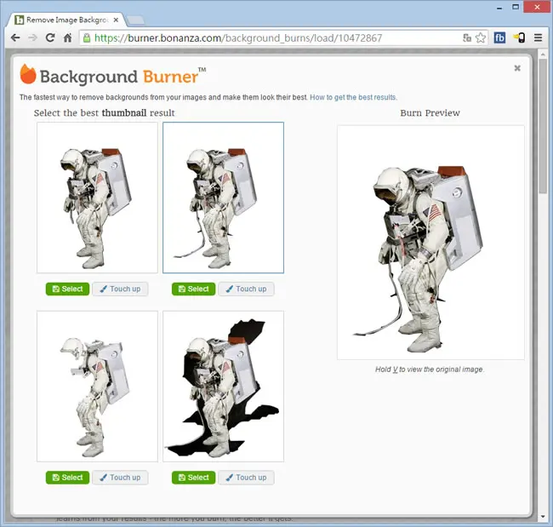Choose the first astronaut thumbnail without cord

(x=97, y=198)
